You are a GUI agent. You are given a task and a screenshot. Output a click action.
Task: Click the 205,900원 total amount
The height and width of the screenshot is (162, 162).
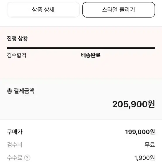[134, 104]
